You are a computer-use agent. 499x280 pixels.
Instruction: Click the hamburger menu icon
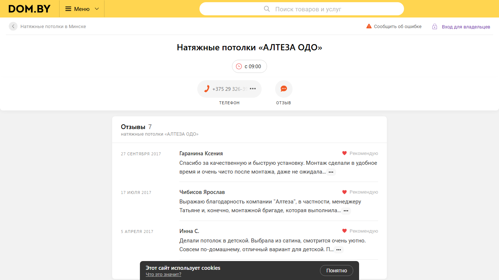click(68, 9)
